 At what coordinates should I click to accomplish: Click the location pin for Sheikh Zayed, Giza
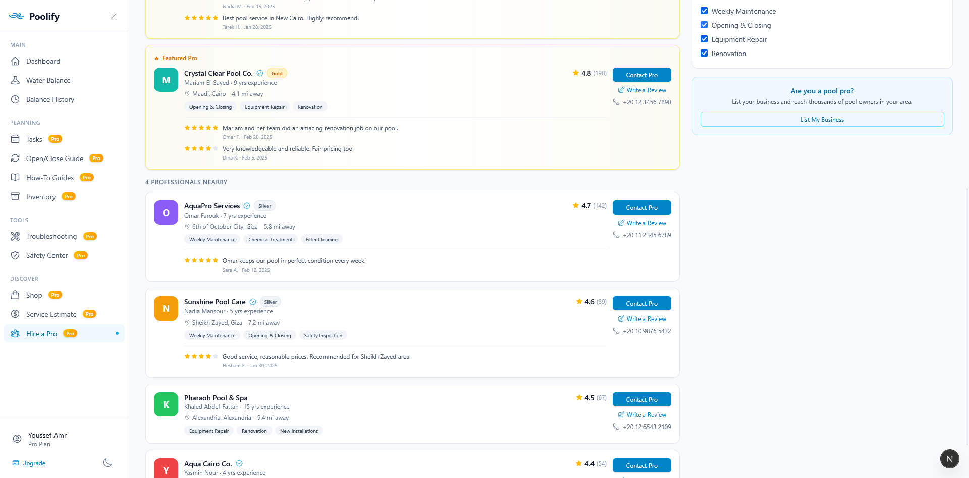187,323
